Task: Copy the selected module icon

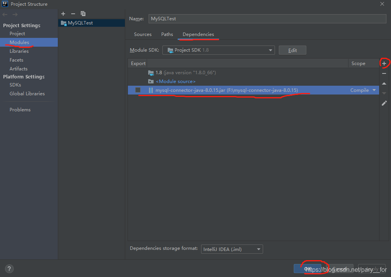Action: pos(83,14)
